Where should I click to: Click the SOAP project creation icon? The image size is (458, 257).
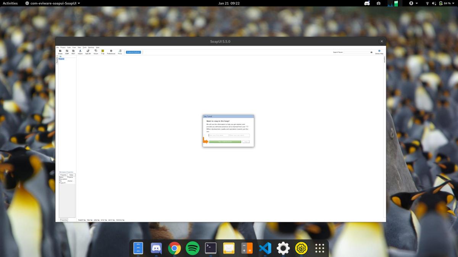(67, 52)
